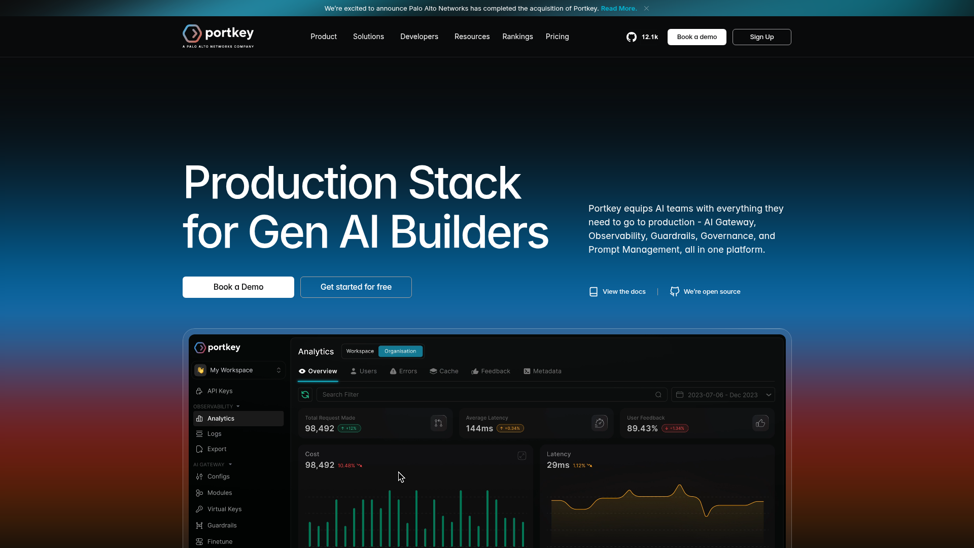Click the Logs sidebar icon
Image resolution: width=974 pixels, height=548 pixels.
(199, 434)
